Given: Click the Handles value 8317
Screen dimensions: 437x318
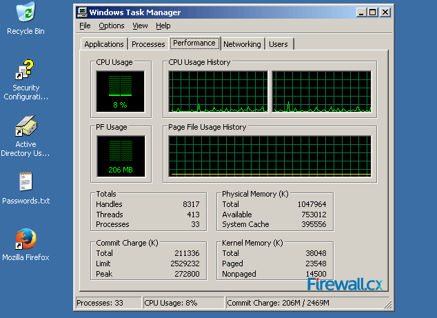Looking at the screenshot, I should (191, 204).
